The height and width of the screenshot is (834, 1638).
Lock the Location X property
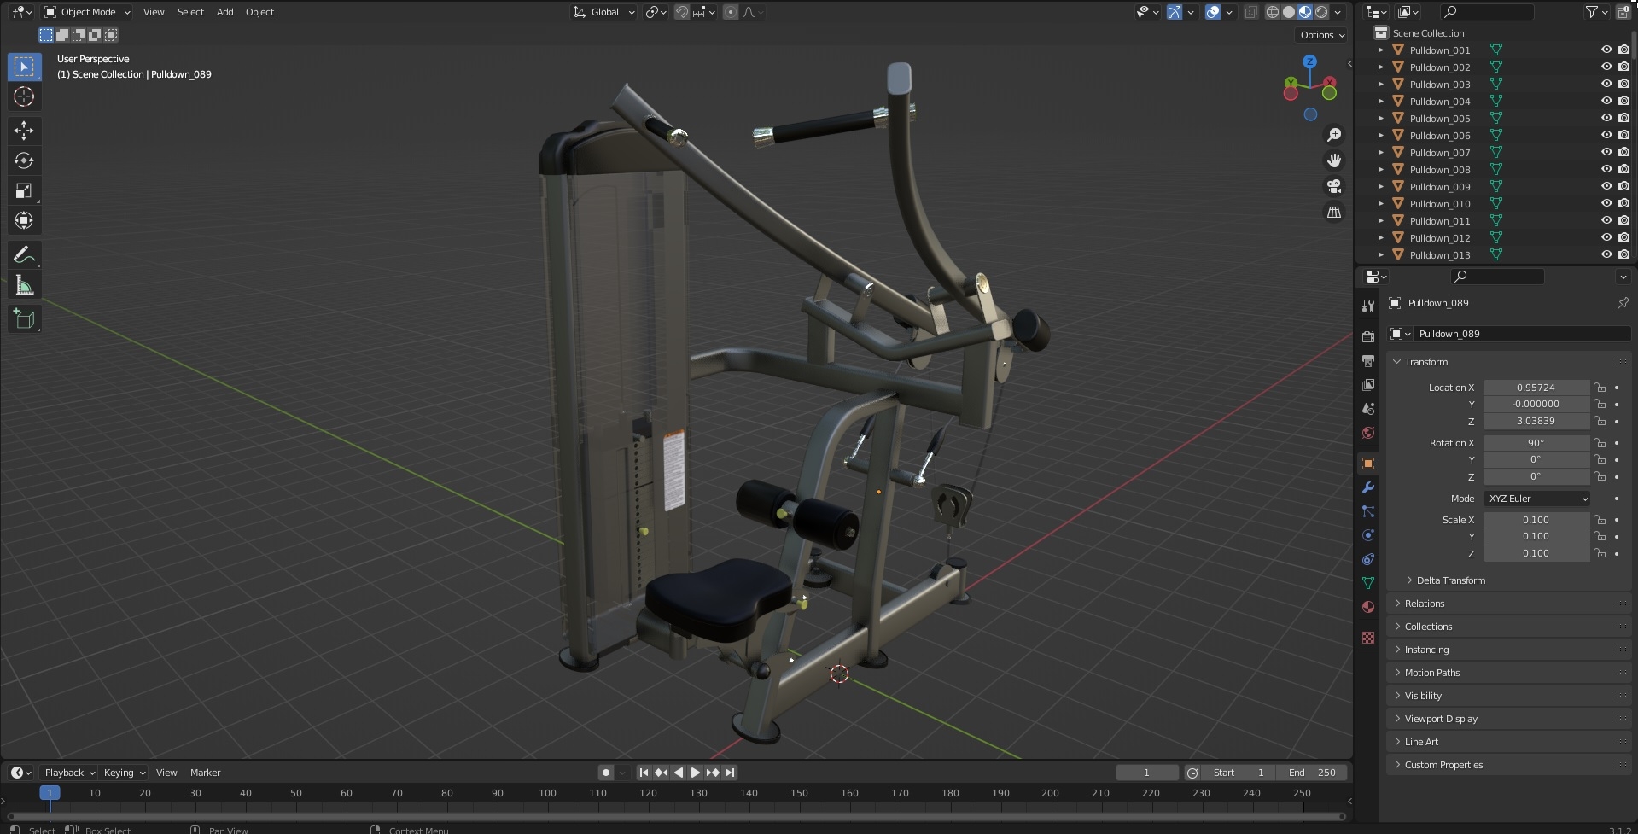[x=1600, y=388]
